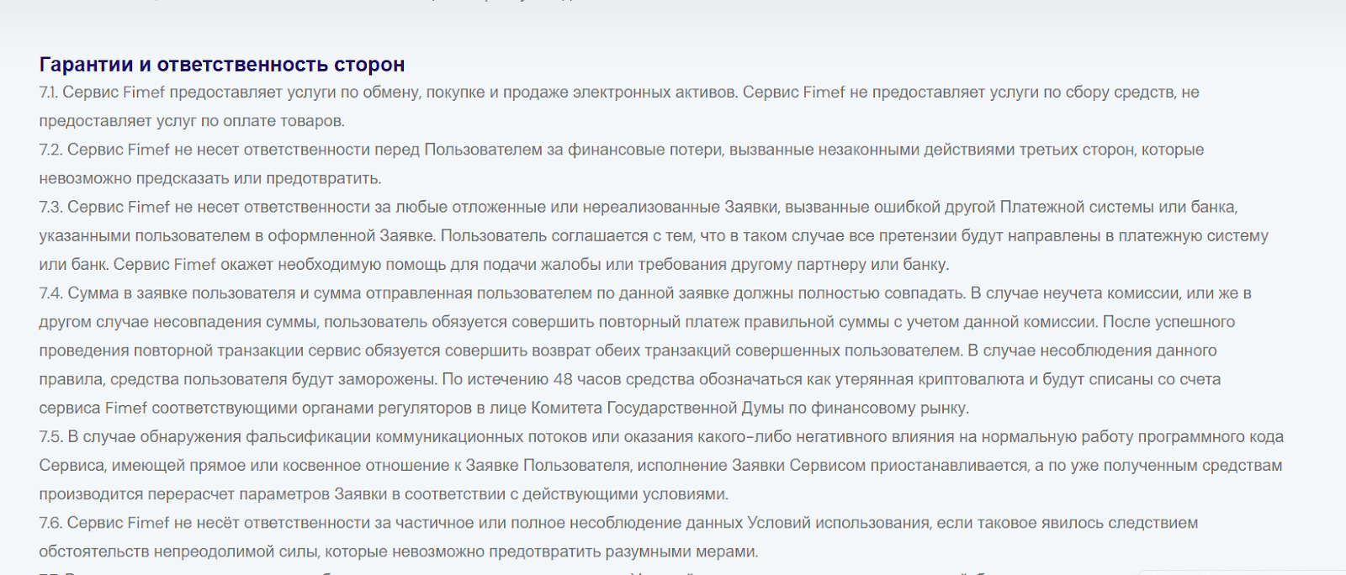Click the phrase "утерянная криптовалюта"
This screenshot has height=575, width=1346.
(x=930, y=379)
